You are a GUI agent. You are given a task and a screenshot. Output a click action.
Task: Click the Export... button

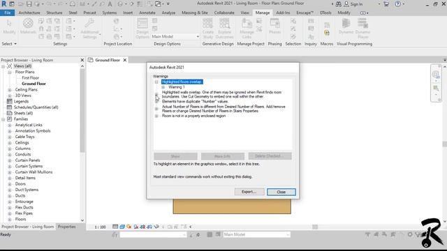point(249,192)
